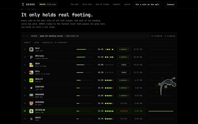Click the 16.1% value for $FREEMAN
198x124 pixels.
[100, 103]
